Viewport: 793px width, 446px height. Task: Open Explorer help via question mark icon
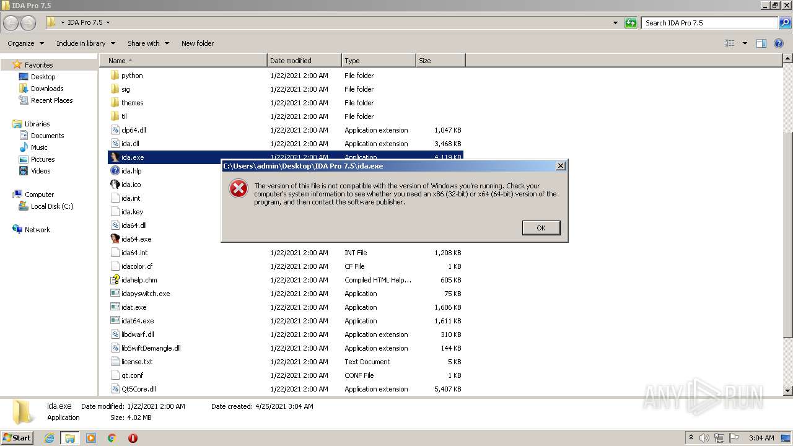[x=779, y=43]
